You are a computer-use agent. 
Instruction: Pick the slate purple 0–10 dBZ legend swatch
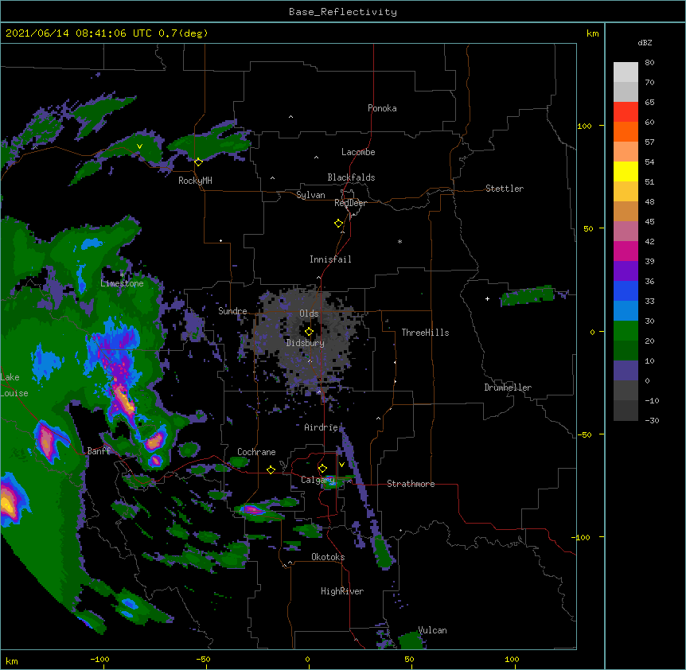626,371
